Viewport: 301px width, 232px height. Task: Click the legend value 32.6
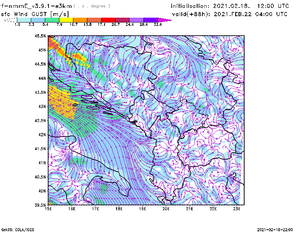[158, 24]
